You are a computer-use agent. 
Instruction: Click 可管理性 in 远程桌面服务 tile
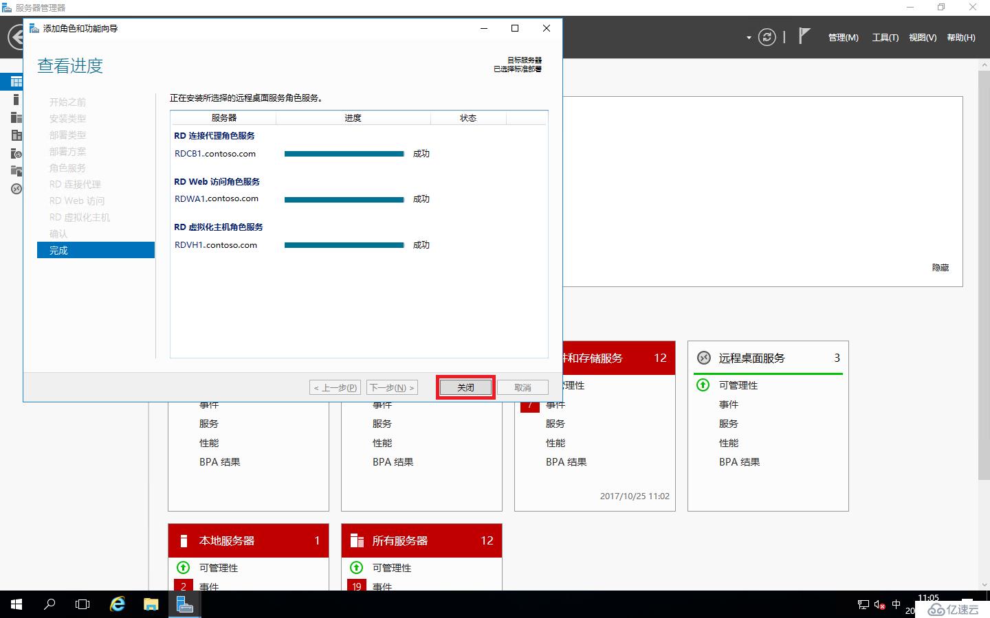click(x=738, y=385)
